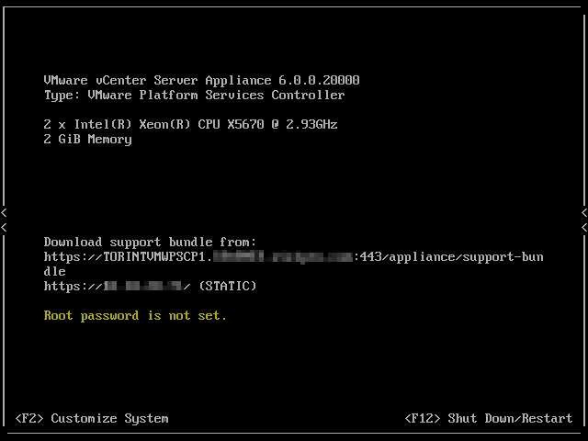Click the Download support bundle from label
The height and width of the screenshot is (441, 588).
(150, 243)
